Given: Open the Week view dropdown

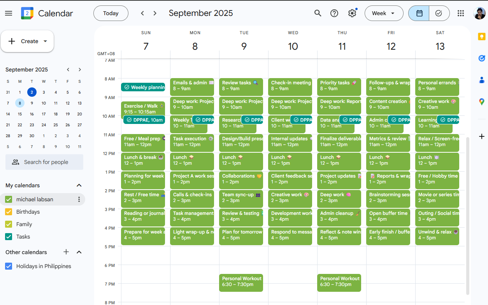Looking at the screenshot, I should 383,13.
